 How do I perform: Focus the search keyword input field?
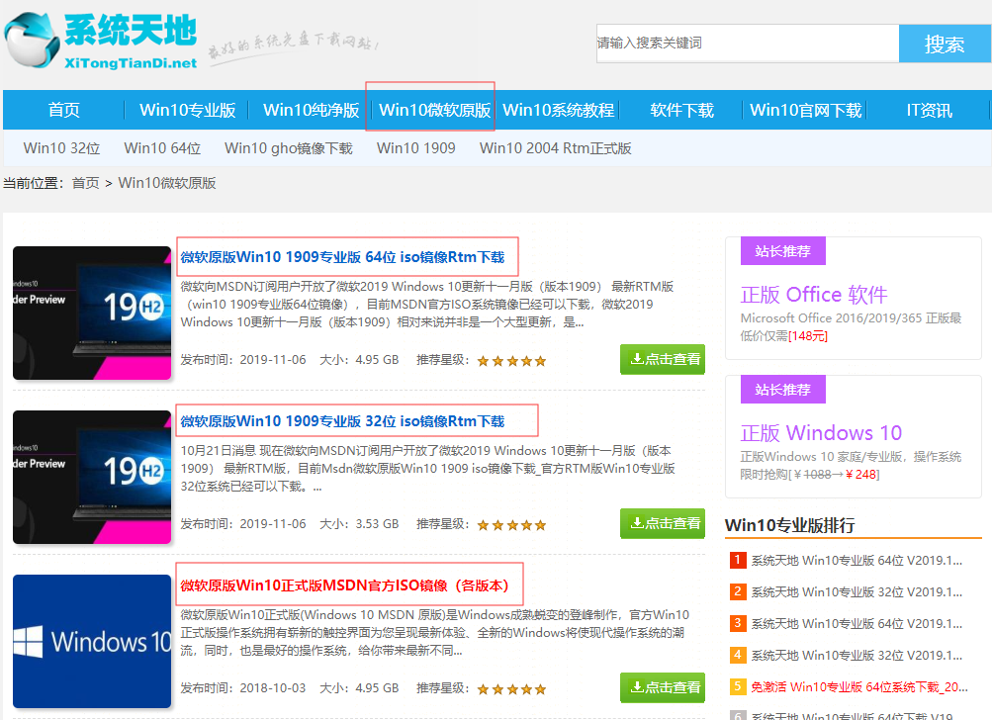click(x=747, y=44)
